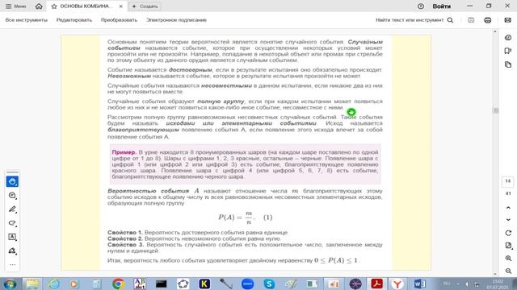Click the Свойство 1. heading text

coord(125,233)
